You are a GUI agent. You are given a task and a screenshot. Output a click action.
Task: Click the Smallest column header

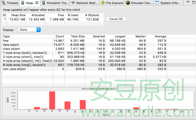point(95,36)
